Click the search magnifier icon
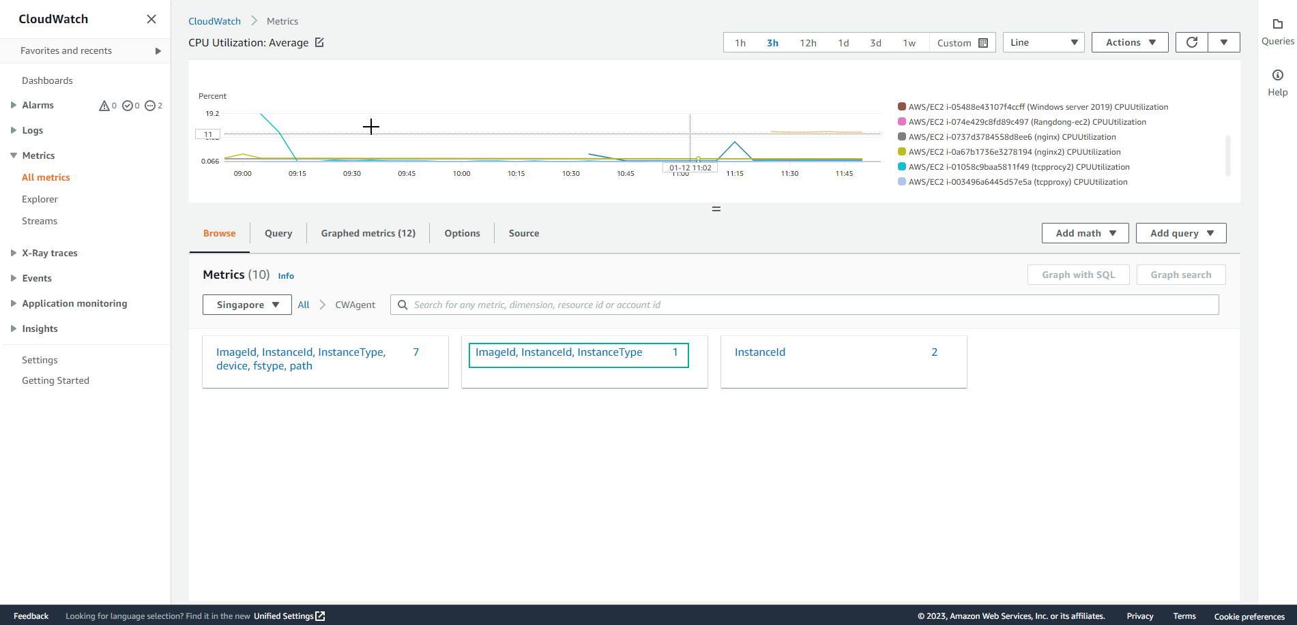This screenshot has width=1297, height=625. click(x=403, y=305)
